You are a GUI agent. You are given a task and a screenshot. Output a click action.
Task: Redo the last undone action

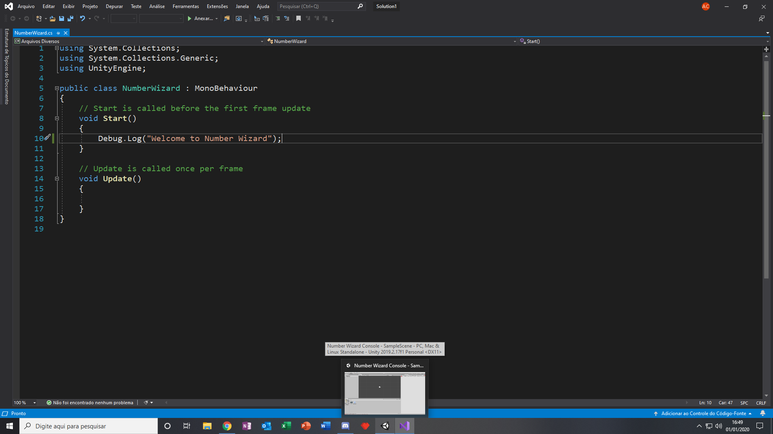point(97,18)
